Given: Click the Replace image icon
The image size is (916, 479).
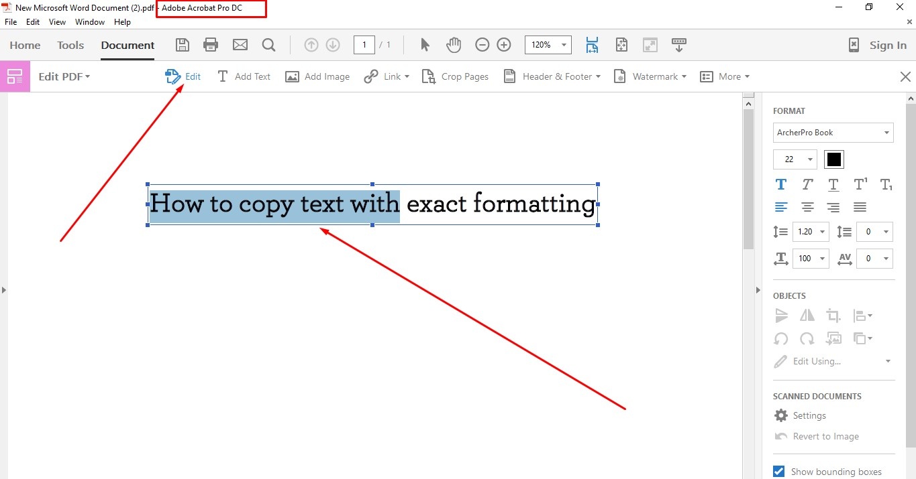Looking at the screenshot, I should click(833, 338).
